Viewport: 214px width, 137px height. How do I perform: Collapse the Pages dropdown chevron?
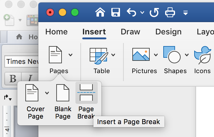click(71, 55)
